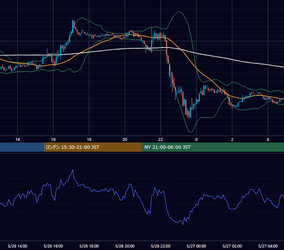The image size is (284, 250).
Task: Click the 5/26 22:00 timestamp label
Action: pos(160,246)
